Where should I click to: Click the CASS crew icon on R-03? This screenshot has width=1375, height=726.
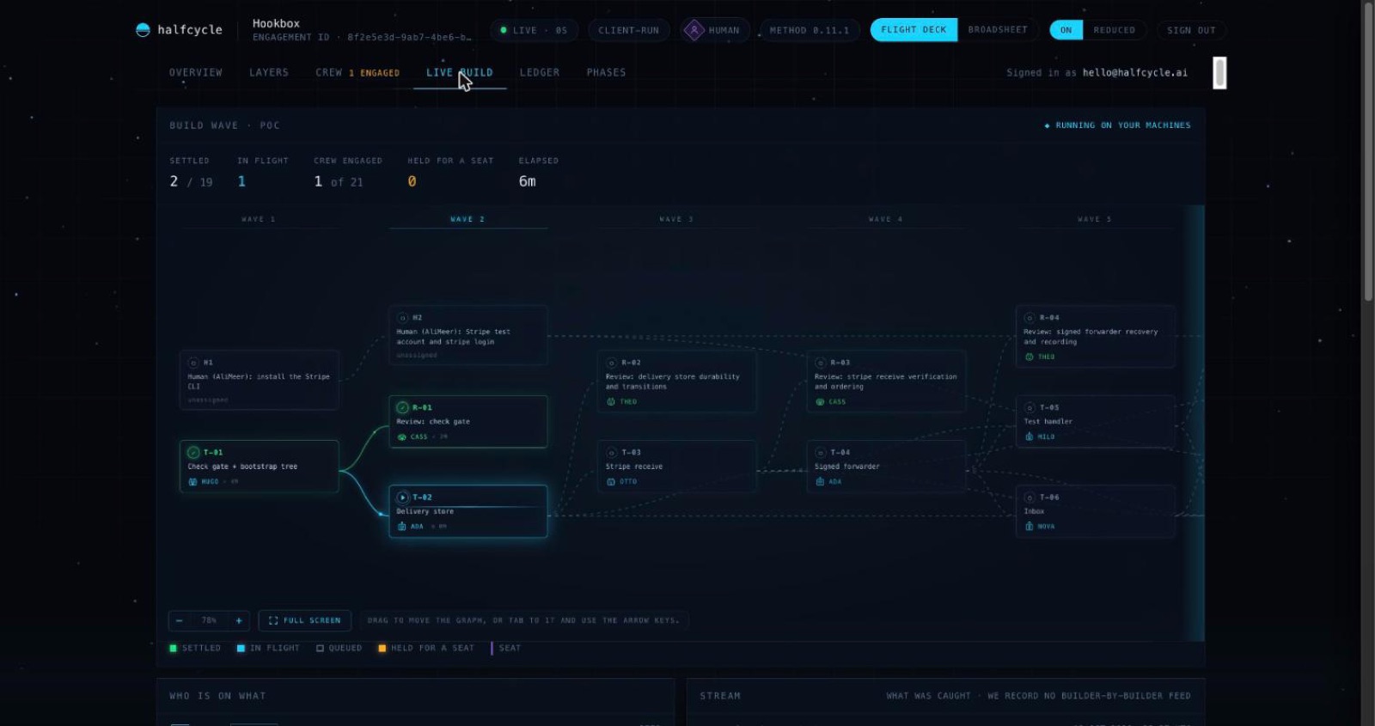point(820,401)
